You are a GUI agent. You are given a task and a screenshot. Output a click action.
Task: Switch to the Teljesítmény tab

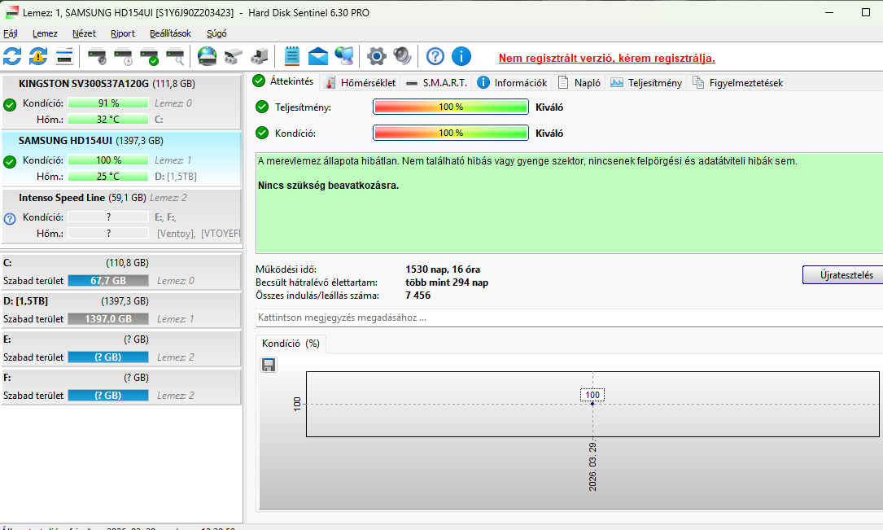646,83
